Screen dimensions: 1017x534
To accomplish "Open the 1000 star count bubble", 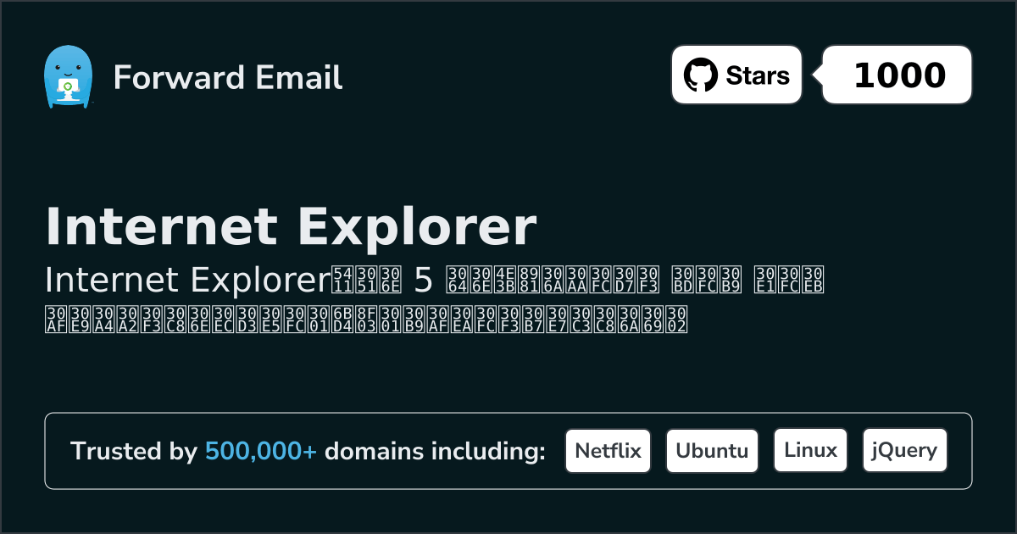I will pos(896,75).
